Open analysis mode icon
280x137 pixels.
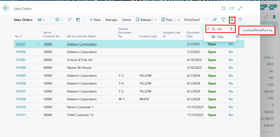tap(78, 20)
